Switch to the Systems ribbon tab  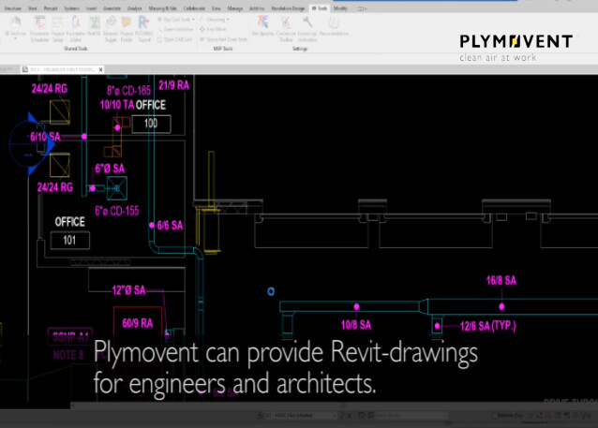click(x=71, y=8)
